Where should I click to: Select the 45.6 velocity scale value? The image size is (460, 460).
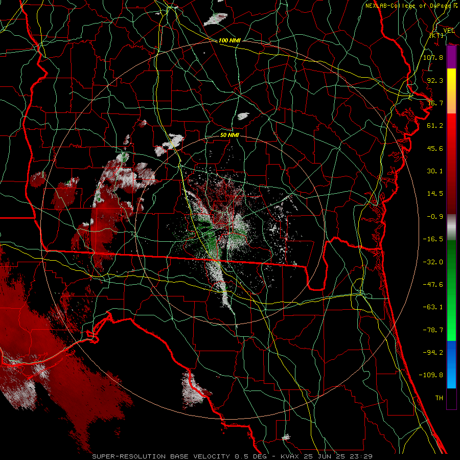[435, 148]
